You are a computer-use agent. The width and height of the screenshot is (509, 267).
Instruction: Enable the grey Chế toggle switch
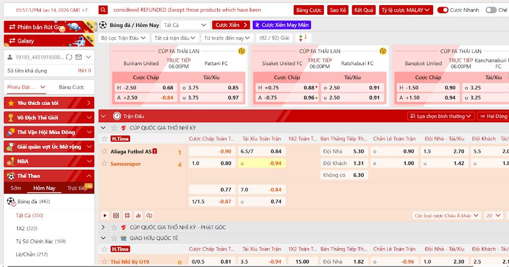click(490, 10)
